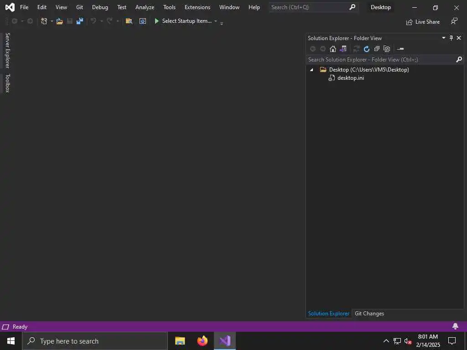Click the status bar background tasks icon

[x=5, y=327]
